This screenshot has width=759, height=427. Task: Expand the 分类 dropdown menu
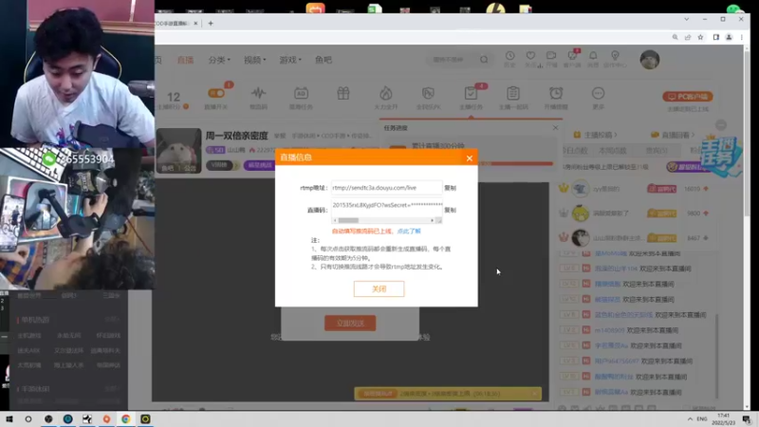click(219, 60)
